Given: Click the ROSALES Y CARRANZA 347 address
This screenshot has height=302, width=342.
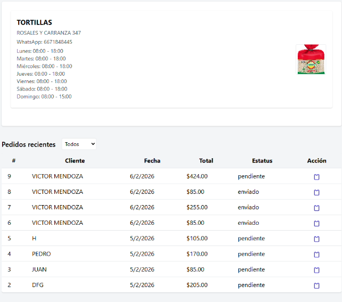Looking at the screenshot, I should click(48, 32).
